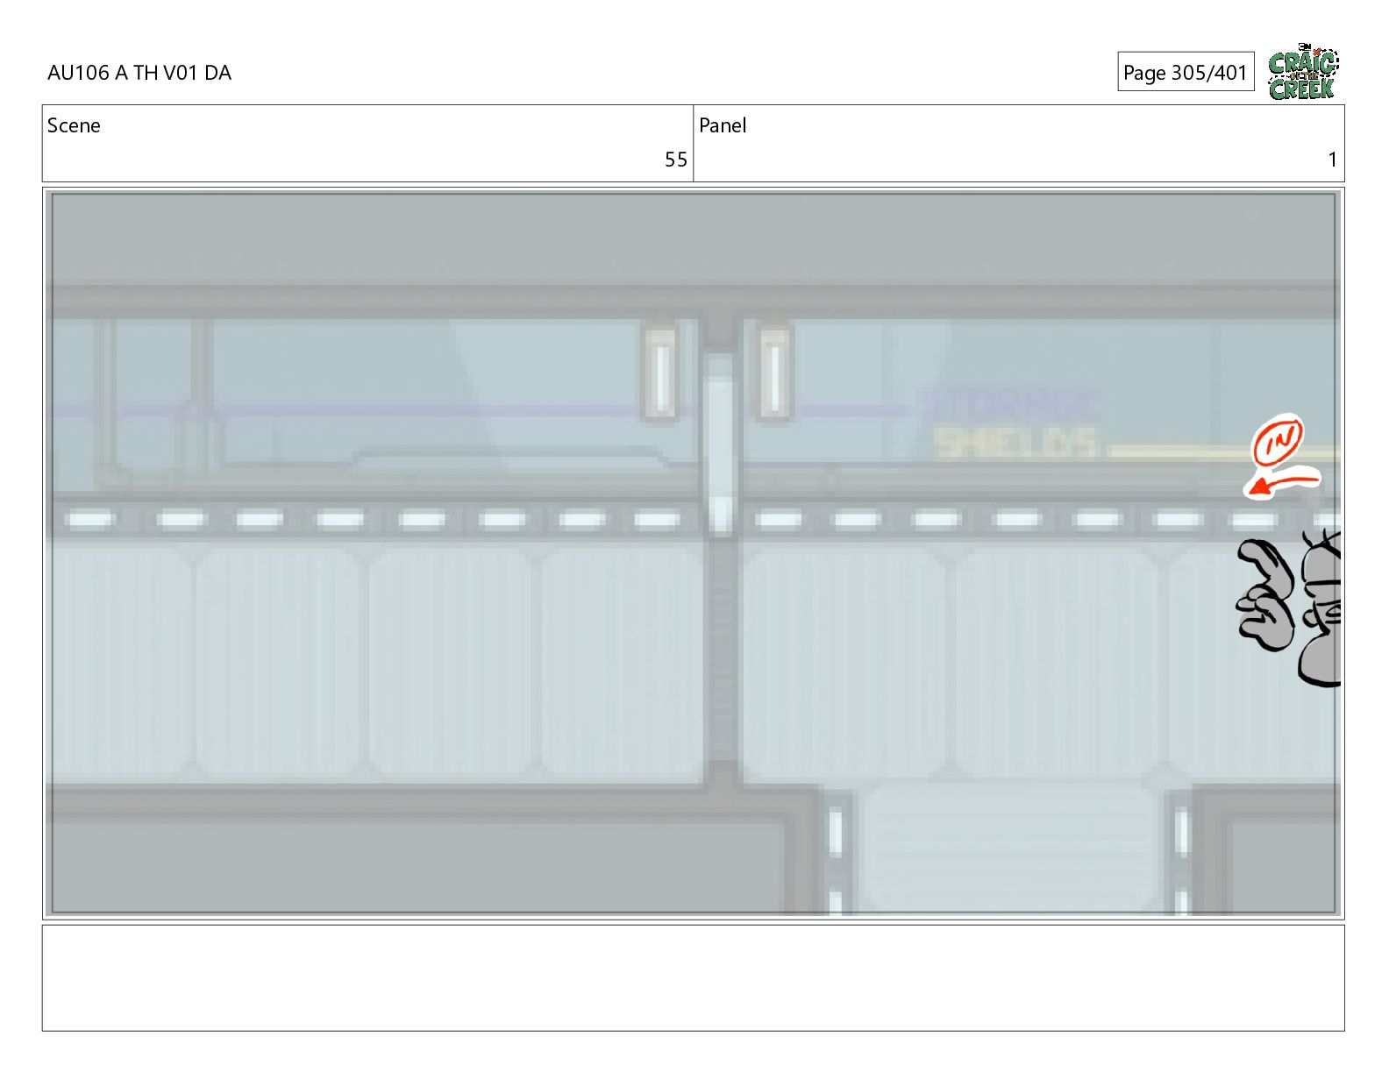Click the Panel label
Viewport: 1389px width, 1073px height.
click(x=723, y=125)
